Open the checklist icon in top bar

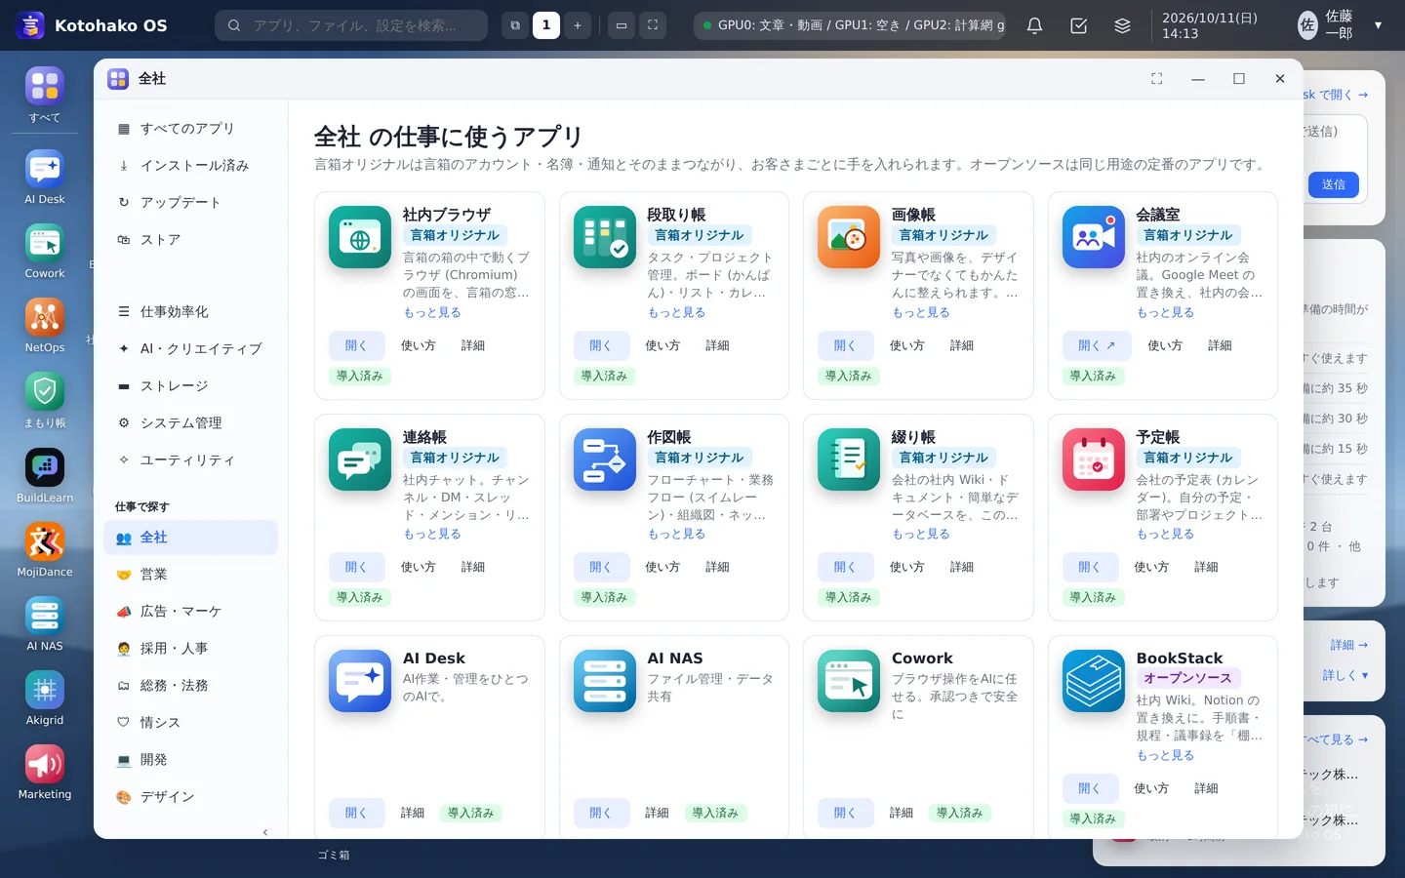coord(1078,25)
